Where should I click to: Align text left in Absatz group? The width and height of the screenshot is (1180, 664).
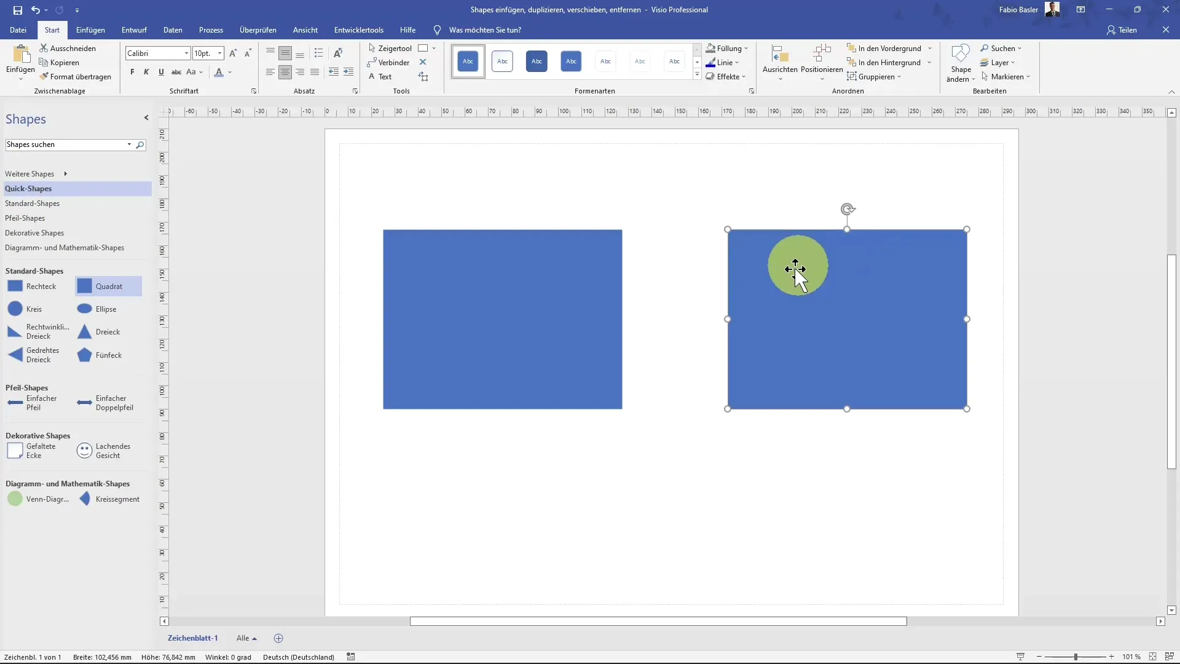270,72
